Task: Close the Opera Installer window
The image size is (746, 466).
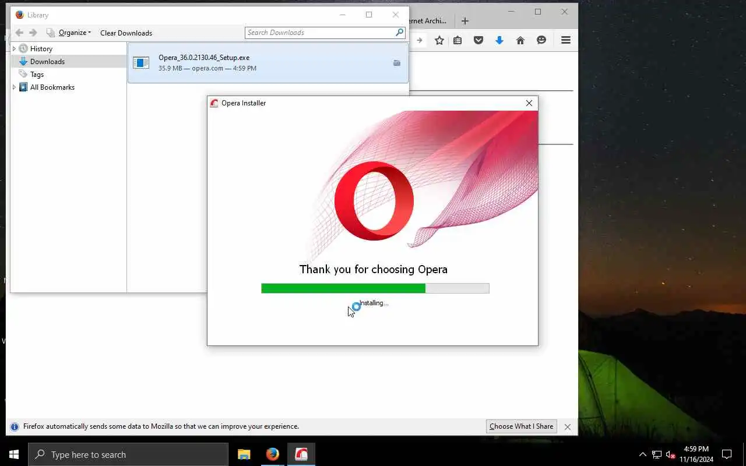Action: (529, 103)
